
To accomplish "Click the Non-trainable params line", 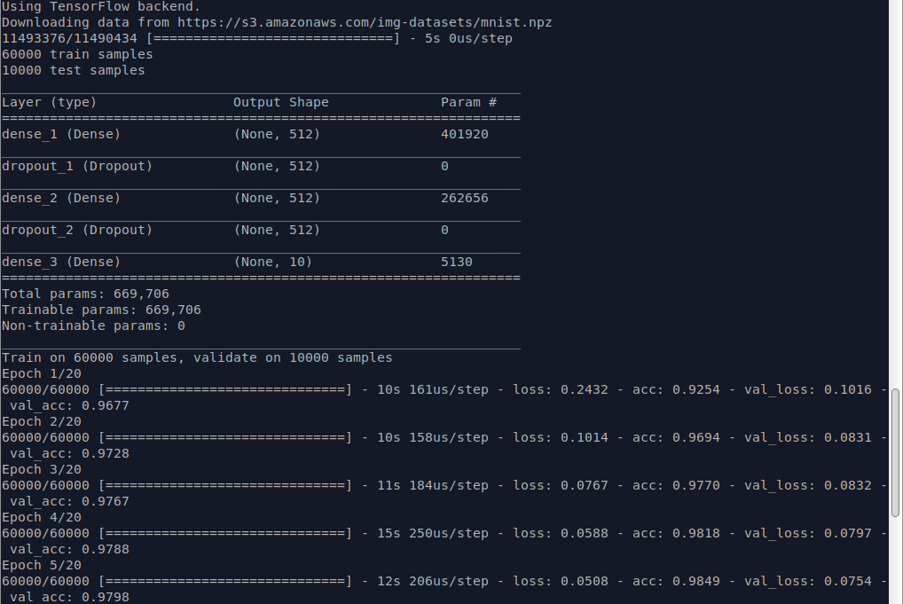I will coord(98,326).
